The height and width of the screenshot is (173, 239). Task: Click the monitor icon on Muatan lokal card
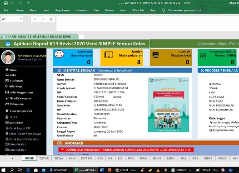(x=156, y=55)
